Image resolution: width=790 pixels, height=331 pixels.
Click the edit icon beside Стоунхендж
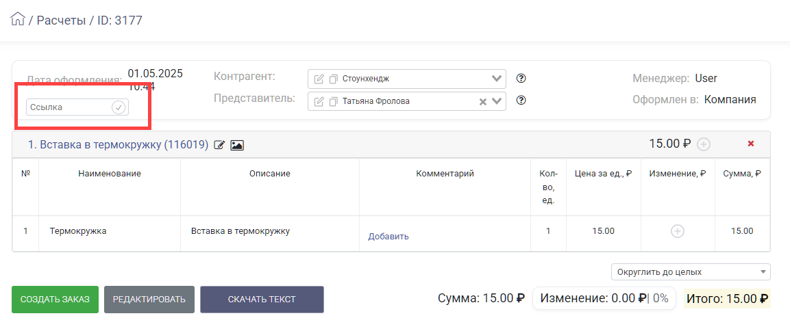pyautogui.click(x=319, y=79)
